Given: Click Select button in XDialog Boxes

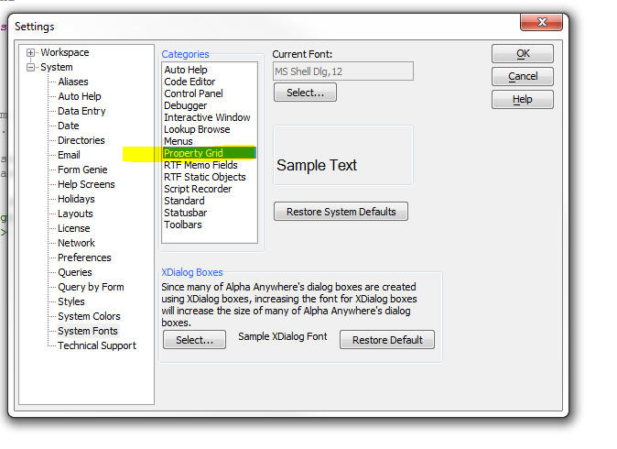Looking at the screenshot, I should click(194, 340).
